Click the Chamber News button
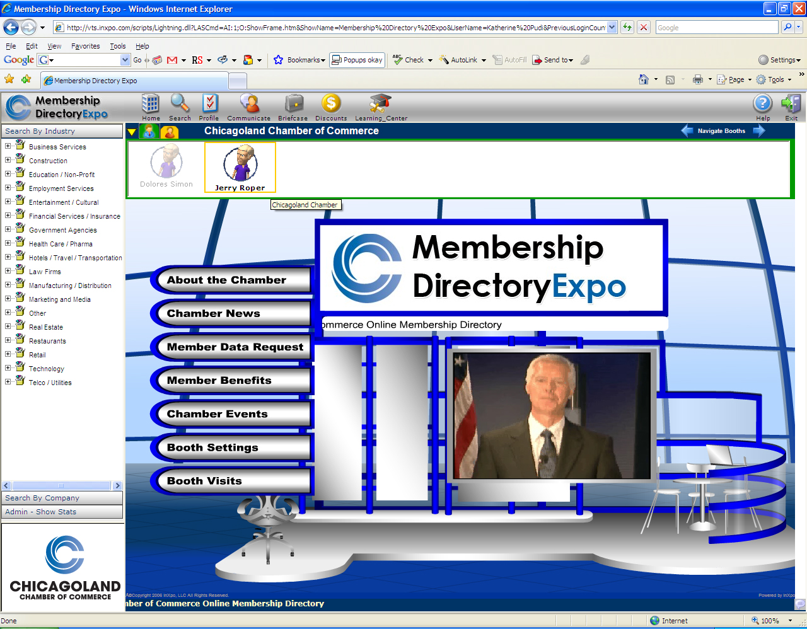Image resolution: width=807 pixels, height=629 pixels. (231, 313)
